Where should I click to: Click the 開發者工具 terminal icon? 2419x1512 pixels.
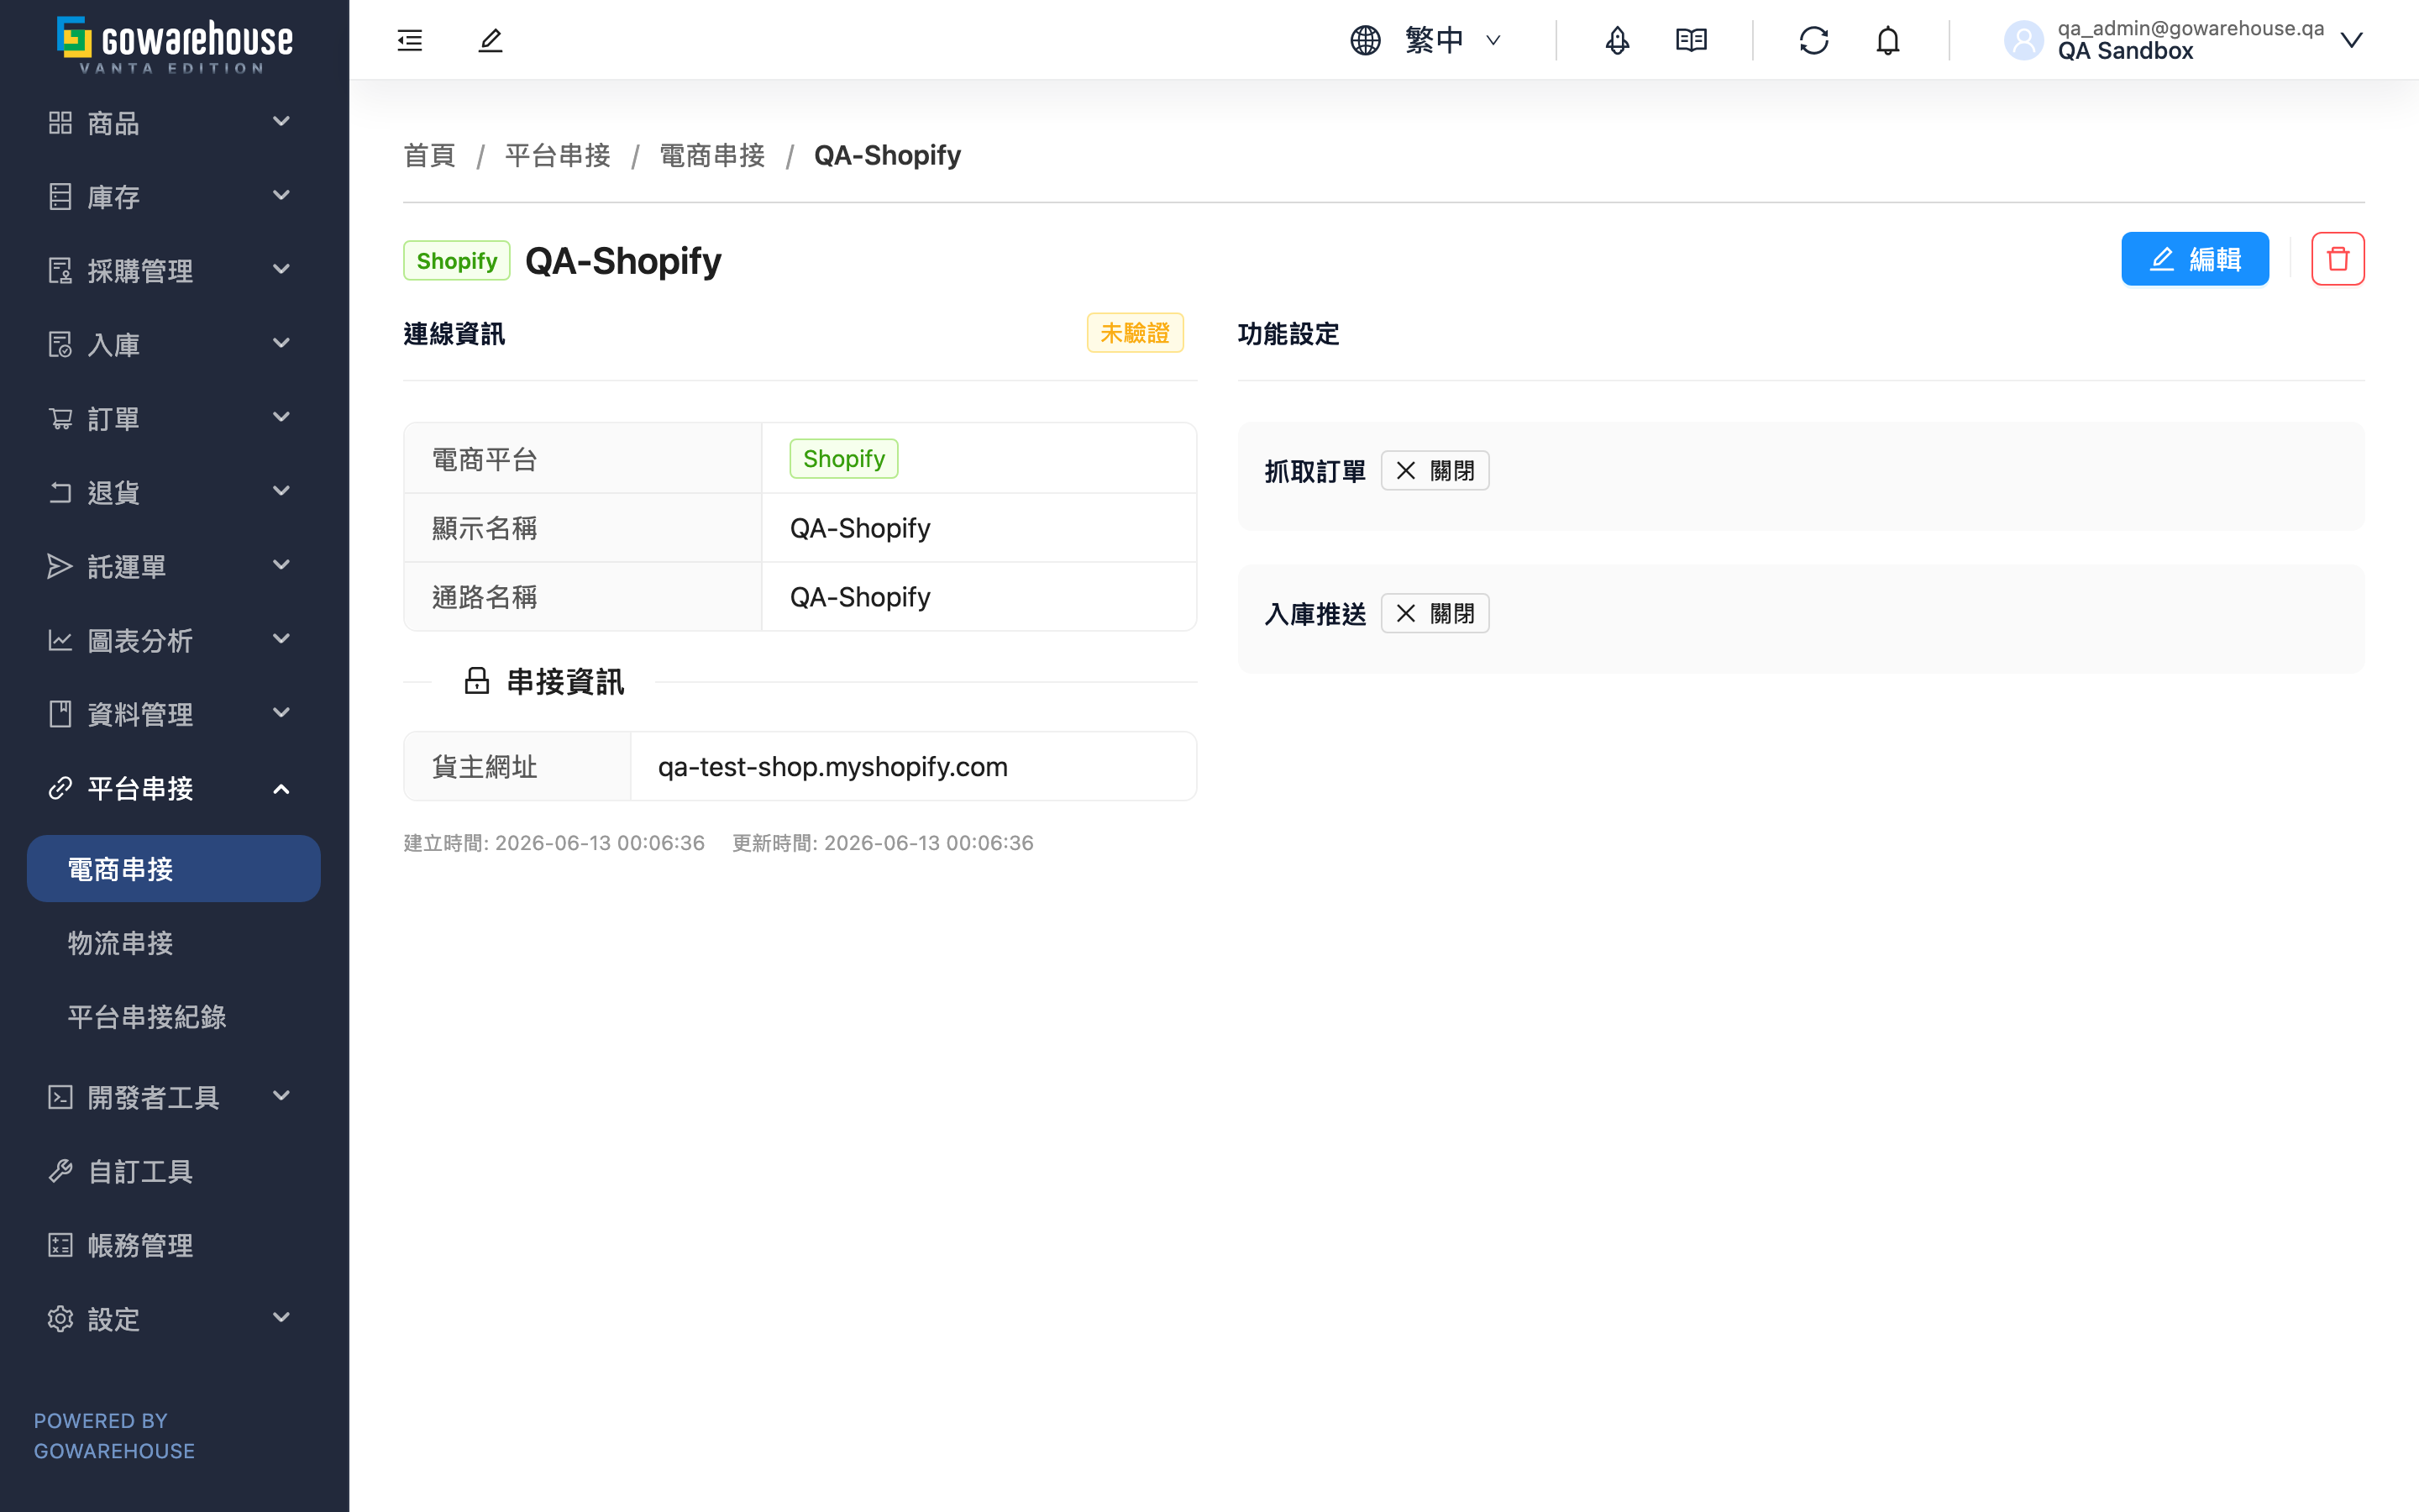click(60, 1097)
